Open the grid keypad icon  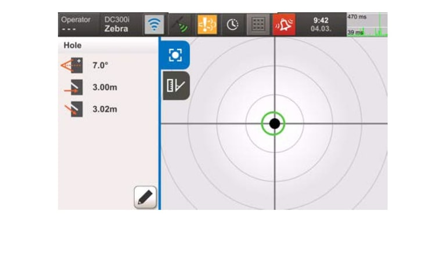coord(258,25)
